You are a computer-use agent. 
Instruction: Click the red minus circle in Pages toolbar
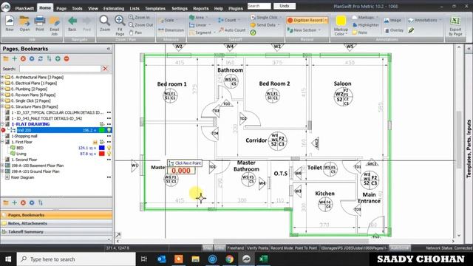(x=67, y=59)
